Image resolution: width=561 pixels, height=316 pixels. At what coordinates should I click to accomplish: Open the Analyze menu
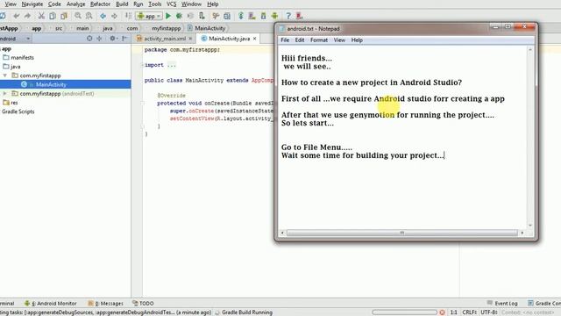[x=76, y=4]
